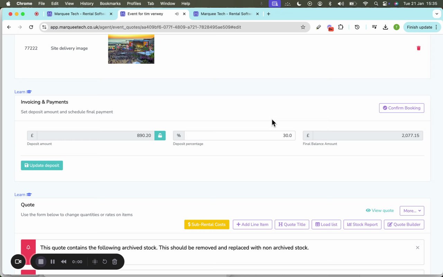Image resolution: width=443 pixels, height=277 pixels.
Task: Open the Sub-Rental Costs panel
Action: pyautogui.click(x=207, y=224)
